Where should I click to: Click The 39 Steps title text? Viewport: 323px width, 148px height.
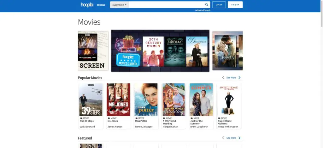[87, 121]
